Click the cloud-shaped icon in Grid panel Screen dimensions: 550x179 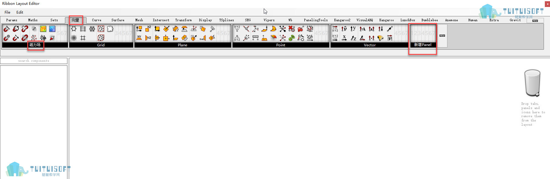point(110,29)
